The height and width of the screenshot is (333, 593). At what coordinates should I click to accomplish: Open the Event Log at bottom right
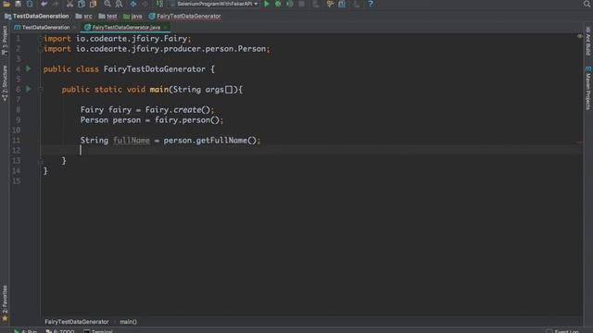click(x=562, y=331)
